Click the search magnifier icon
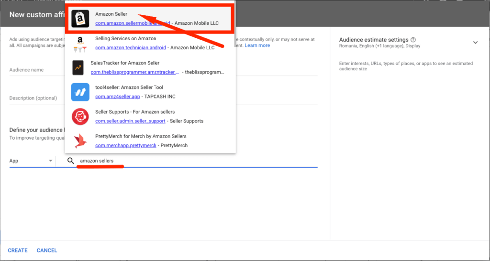 [x=71, y=161]
